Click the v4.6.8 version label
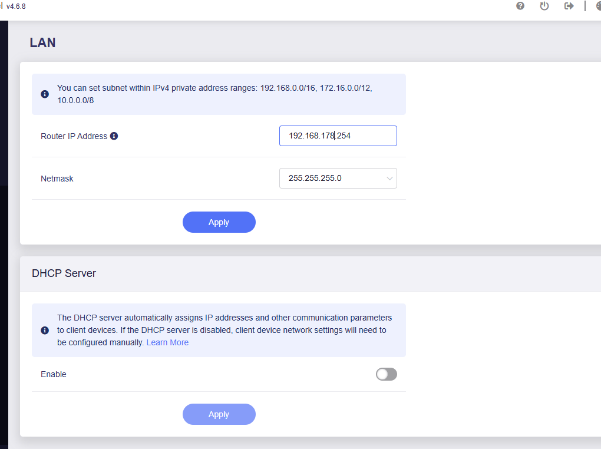This screenshot has width=601, height=449. click(x=16, y=6)
